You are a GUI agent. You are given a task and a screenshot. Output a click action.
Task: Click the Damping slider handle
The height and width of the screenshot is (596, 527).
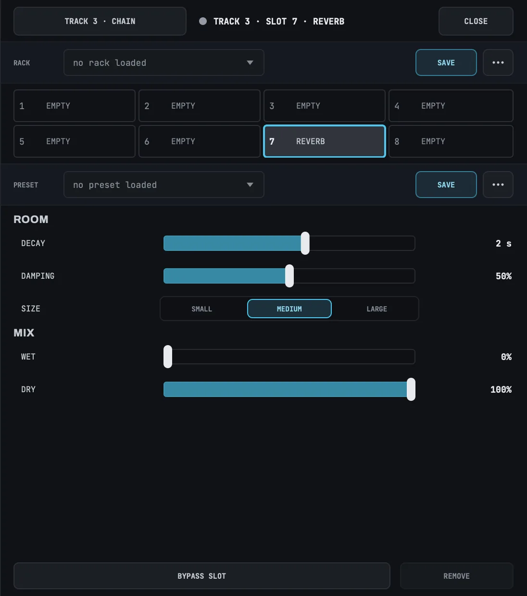[289, 276]
